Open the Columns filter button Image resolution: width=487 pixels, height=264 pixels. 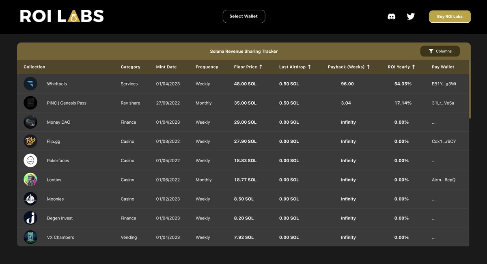[x=440, y=51]
